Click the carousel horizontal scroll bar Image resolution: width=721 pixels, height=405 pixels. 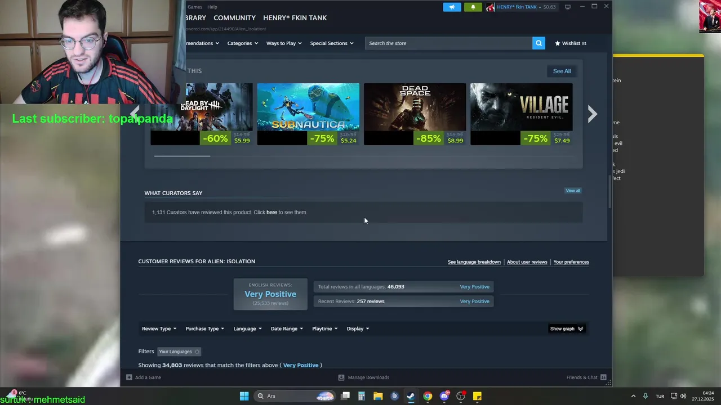[182, 156]
